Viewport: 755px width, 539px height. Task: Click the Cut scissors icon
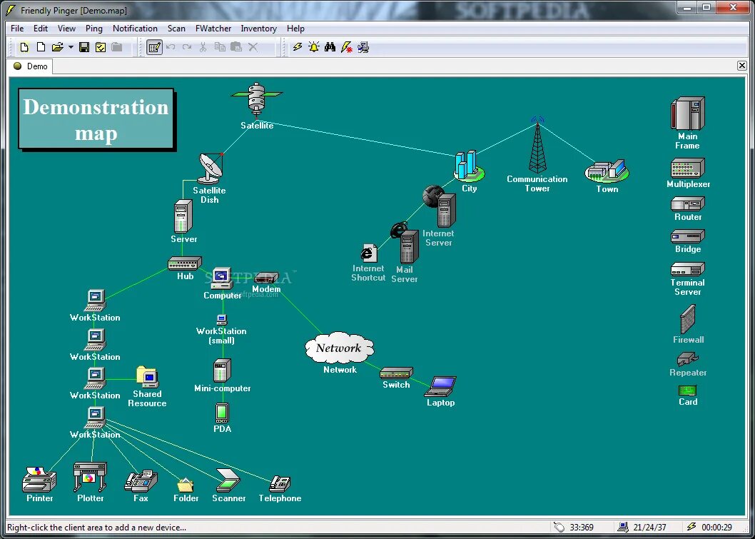point(203,47)
